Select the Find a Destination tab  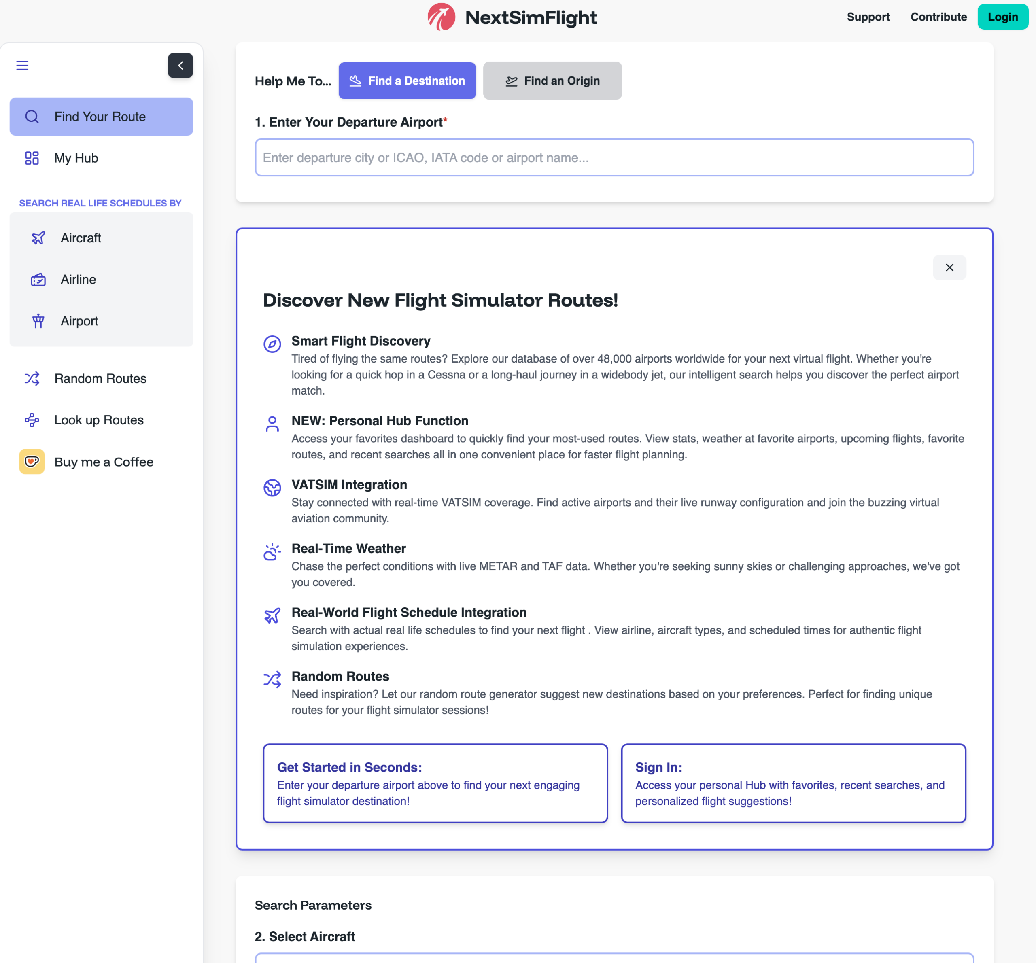click(407, 81)
